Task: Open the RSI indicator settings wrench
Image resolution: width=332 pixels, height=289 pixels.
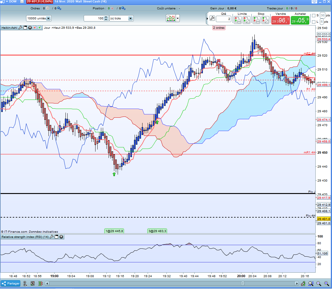Action: click(x=52, y=237)
